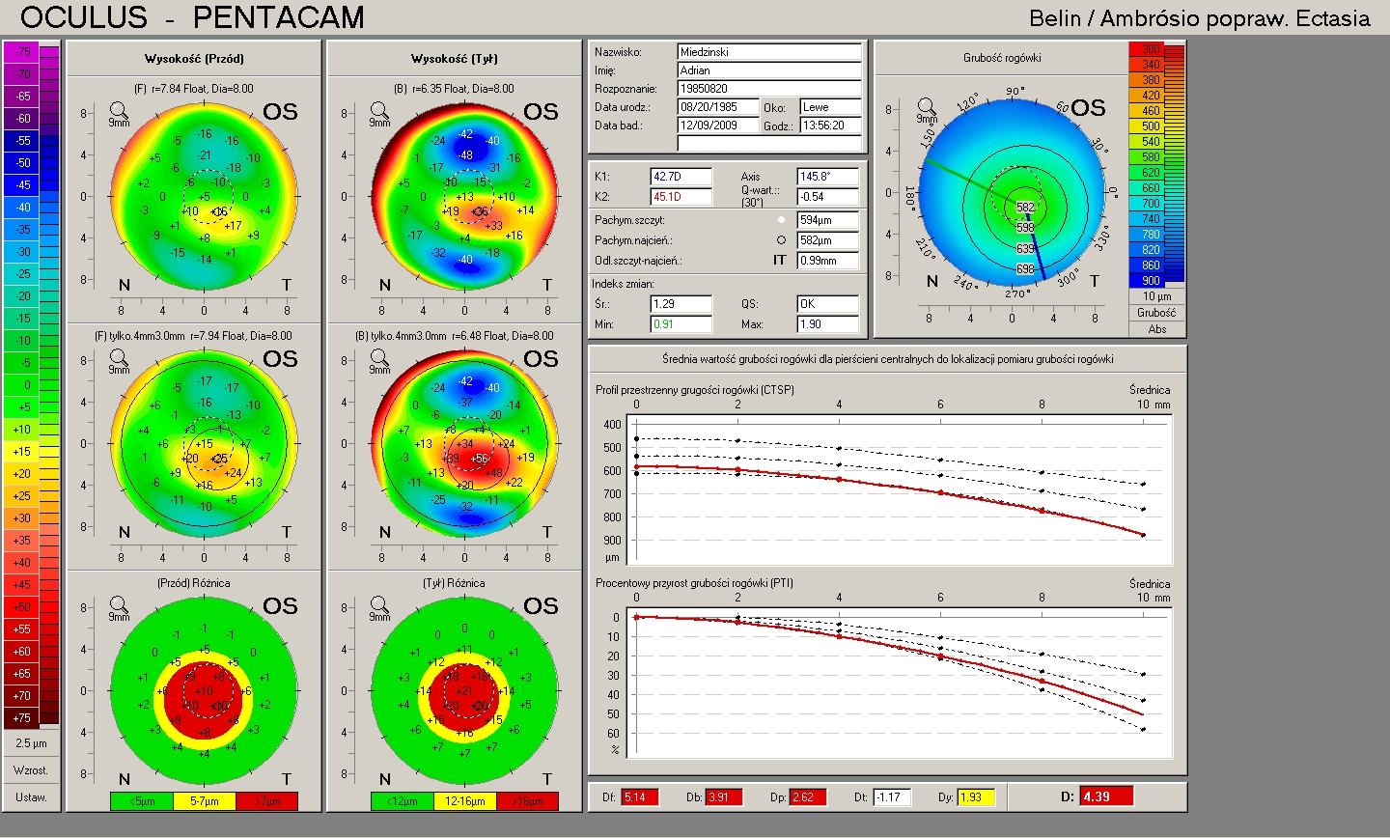Viewport: 1390px width, 838px height.
Task: Click the Wysokość (Przód) panel header
Action: pyautogui.click(x=194, y=59)
